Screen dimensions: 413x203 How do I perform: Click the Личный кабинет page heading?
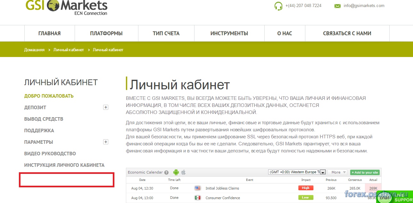pyautogui.click(x=180, y=85)
